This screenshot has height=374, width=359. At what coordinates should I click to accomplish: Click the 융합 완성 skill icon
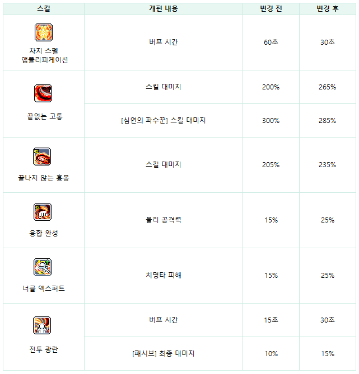coord(43,212)
